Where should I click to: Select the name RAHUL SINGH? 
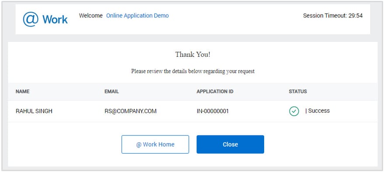(x=34, y=111)
